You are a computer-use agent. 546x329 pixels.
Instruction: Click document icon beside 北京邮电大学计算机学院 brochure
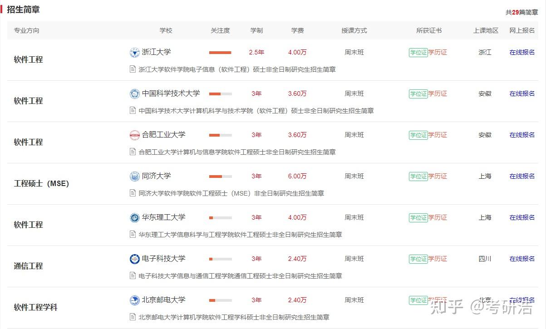[133, 317]
